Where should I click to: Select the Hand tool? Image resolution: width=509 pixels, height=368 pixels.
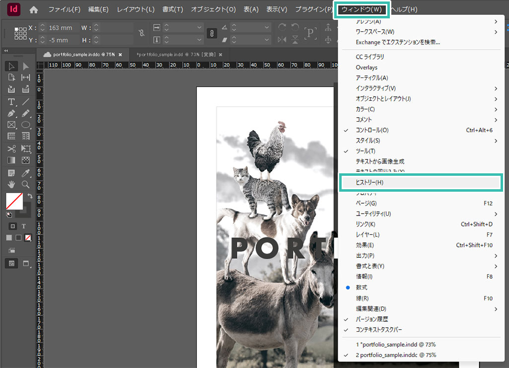tap(11, 184)
